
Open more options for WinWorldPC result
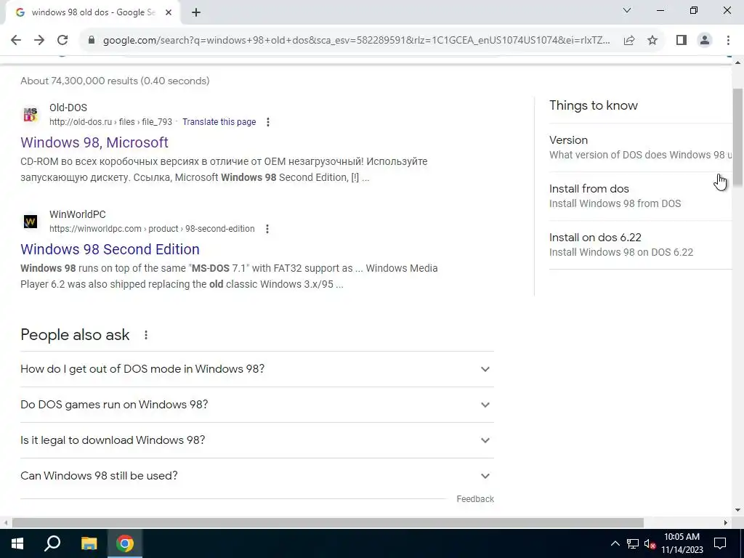coord(267,229)
